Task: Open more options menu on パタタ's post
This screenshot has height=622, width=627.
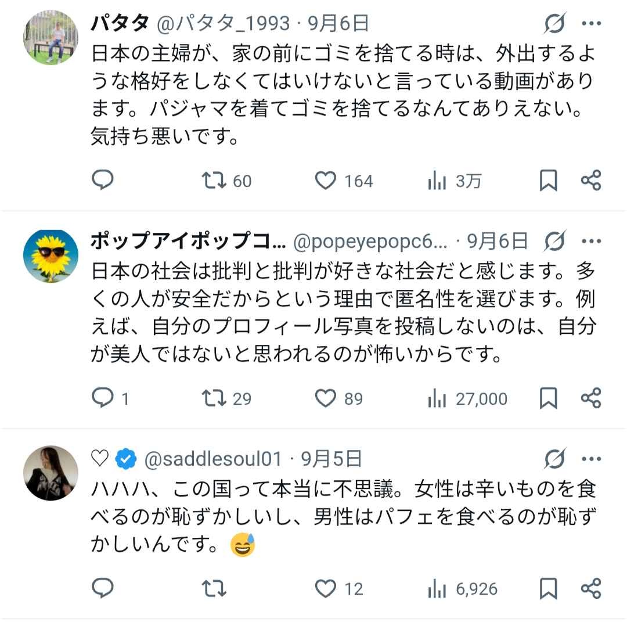Action: pyautogui.click(x=592, y=24)
